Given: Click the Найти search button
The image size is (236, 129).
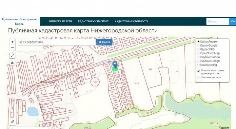Looking at the screenshot, I should tap(104, 42).
